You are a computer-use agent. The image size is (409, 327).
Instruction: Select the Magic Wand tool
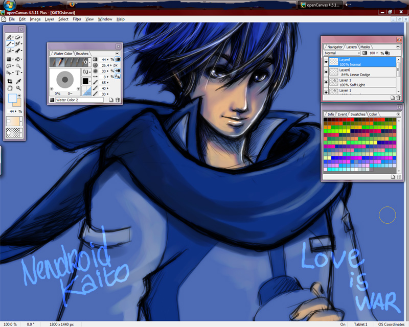(18, 66)
